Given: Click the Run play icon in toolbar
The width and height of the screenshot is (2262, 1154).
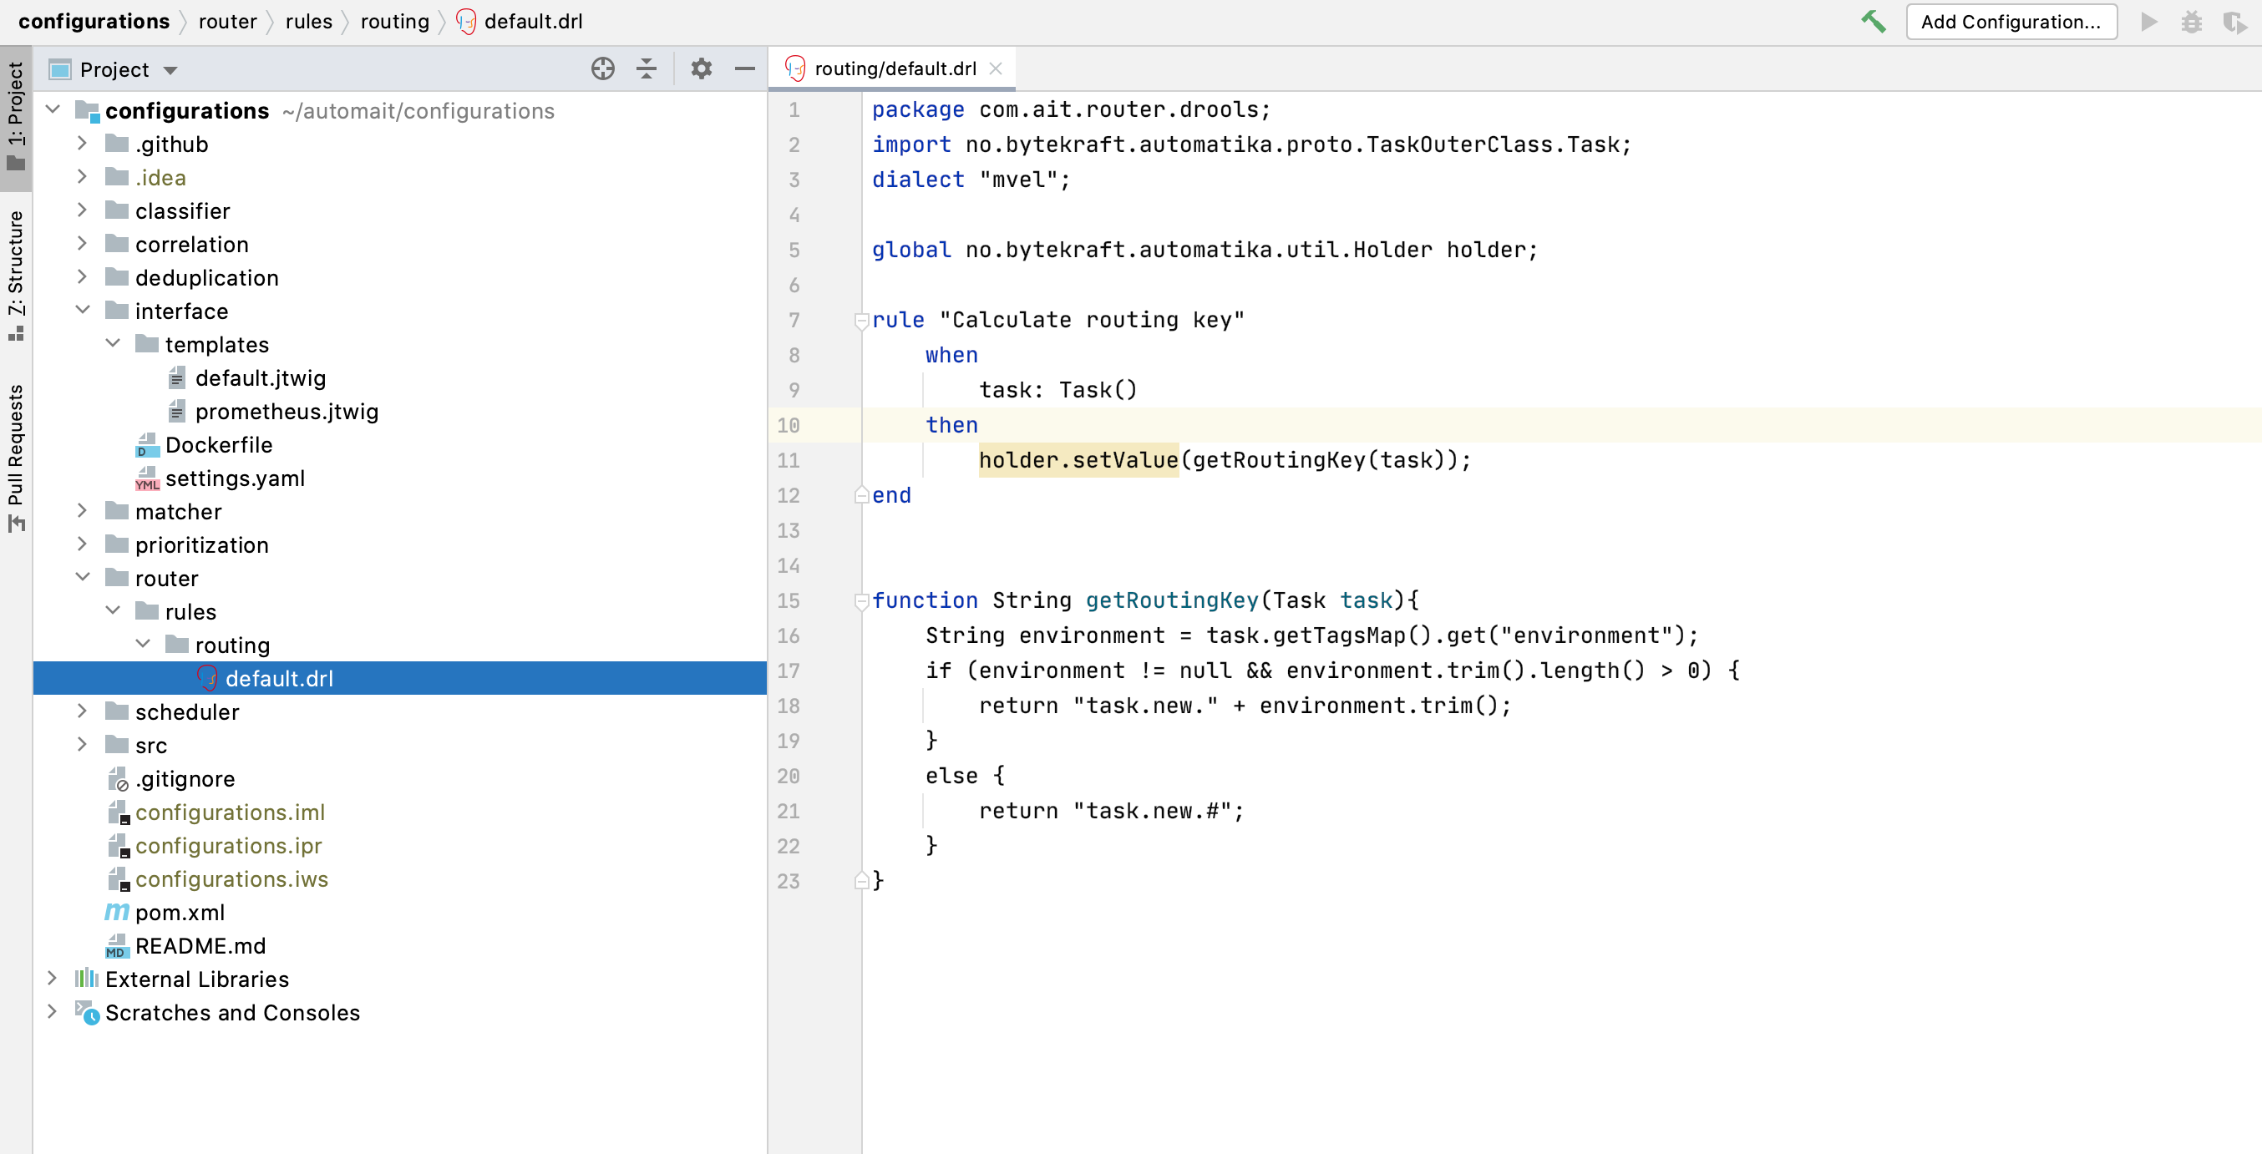Looking at the screenshot, I should tap(2148, 21).
